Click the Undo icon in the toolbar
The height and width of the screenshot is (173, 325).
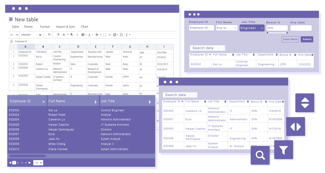(x=12, y=35)
